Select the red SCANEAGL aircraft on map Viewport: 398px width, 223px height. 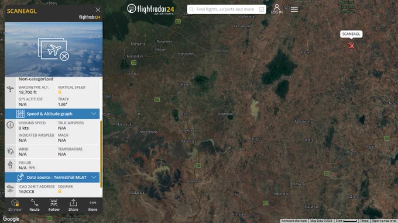351,46
